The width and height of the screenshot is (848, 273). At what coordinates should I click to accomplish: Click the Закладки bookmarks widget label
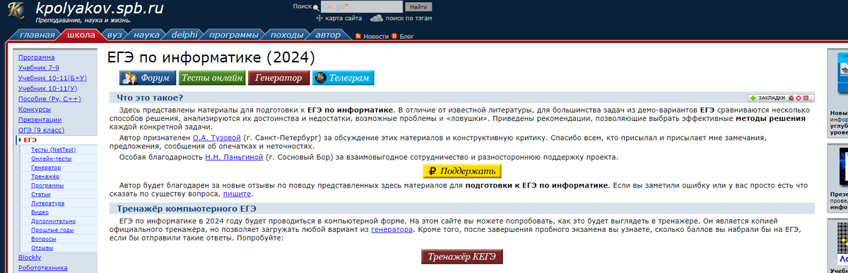coord(771,98)
